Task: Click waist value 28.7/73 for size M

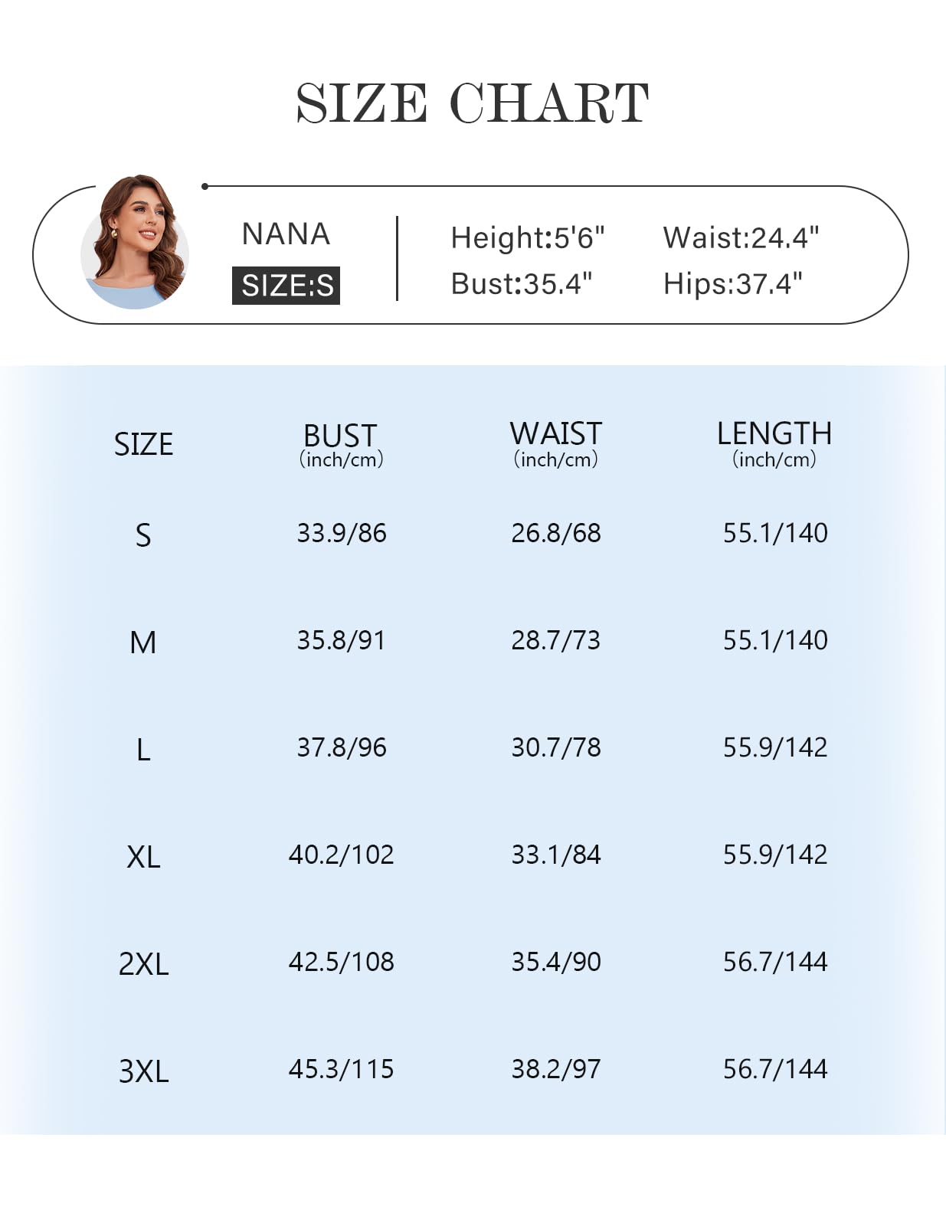Action: point(556,640)
